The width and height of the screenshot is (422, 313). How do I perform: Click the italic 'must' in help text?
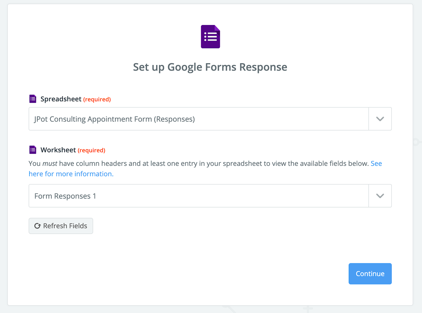coord(50,164)
